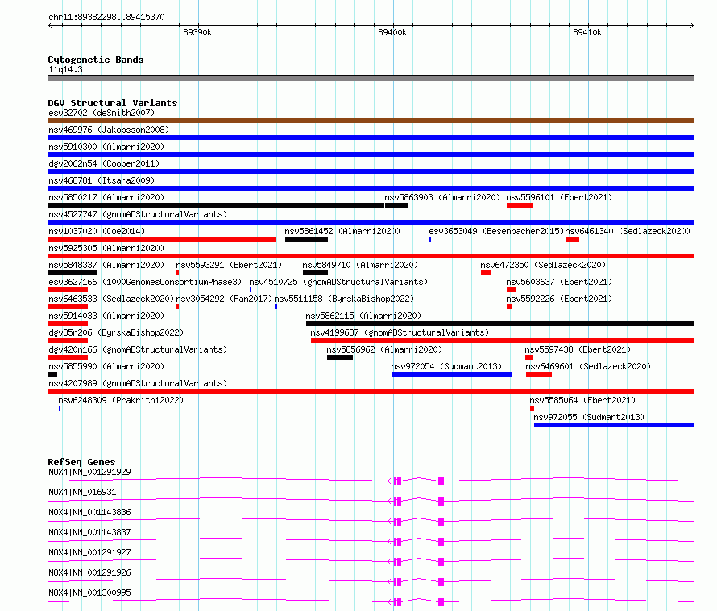The width and height of the screenshot is (717, 611).
Task: Open nsv972054 (Sudmant2013) variant
Action: [x=446, y=366]
